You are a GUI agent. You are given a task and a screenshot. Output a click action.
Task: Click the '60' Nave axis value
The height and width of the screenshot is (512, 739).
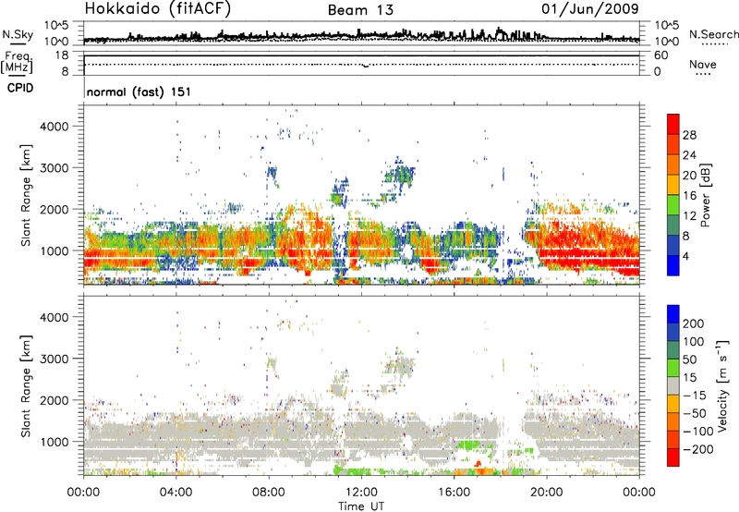point(660,55)
